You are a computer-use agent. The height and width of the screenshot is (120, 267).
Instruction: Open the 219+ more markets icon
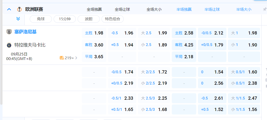62,58
